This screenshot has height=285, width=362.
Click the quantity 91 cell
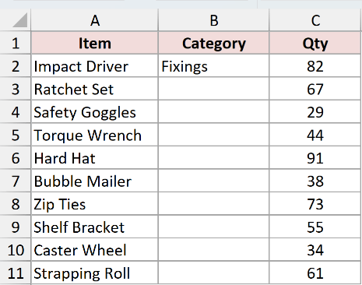[x=315, y=157]
